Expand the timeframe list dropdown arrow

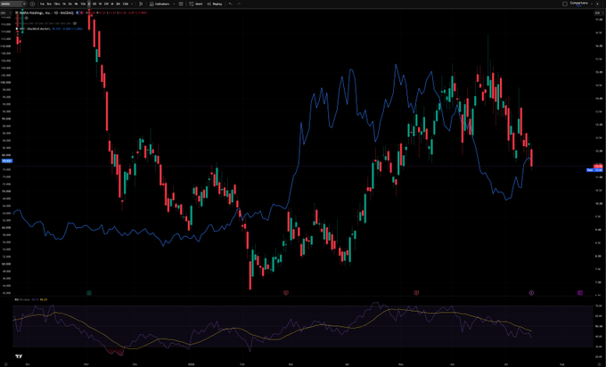coord(132,4)
